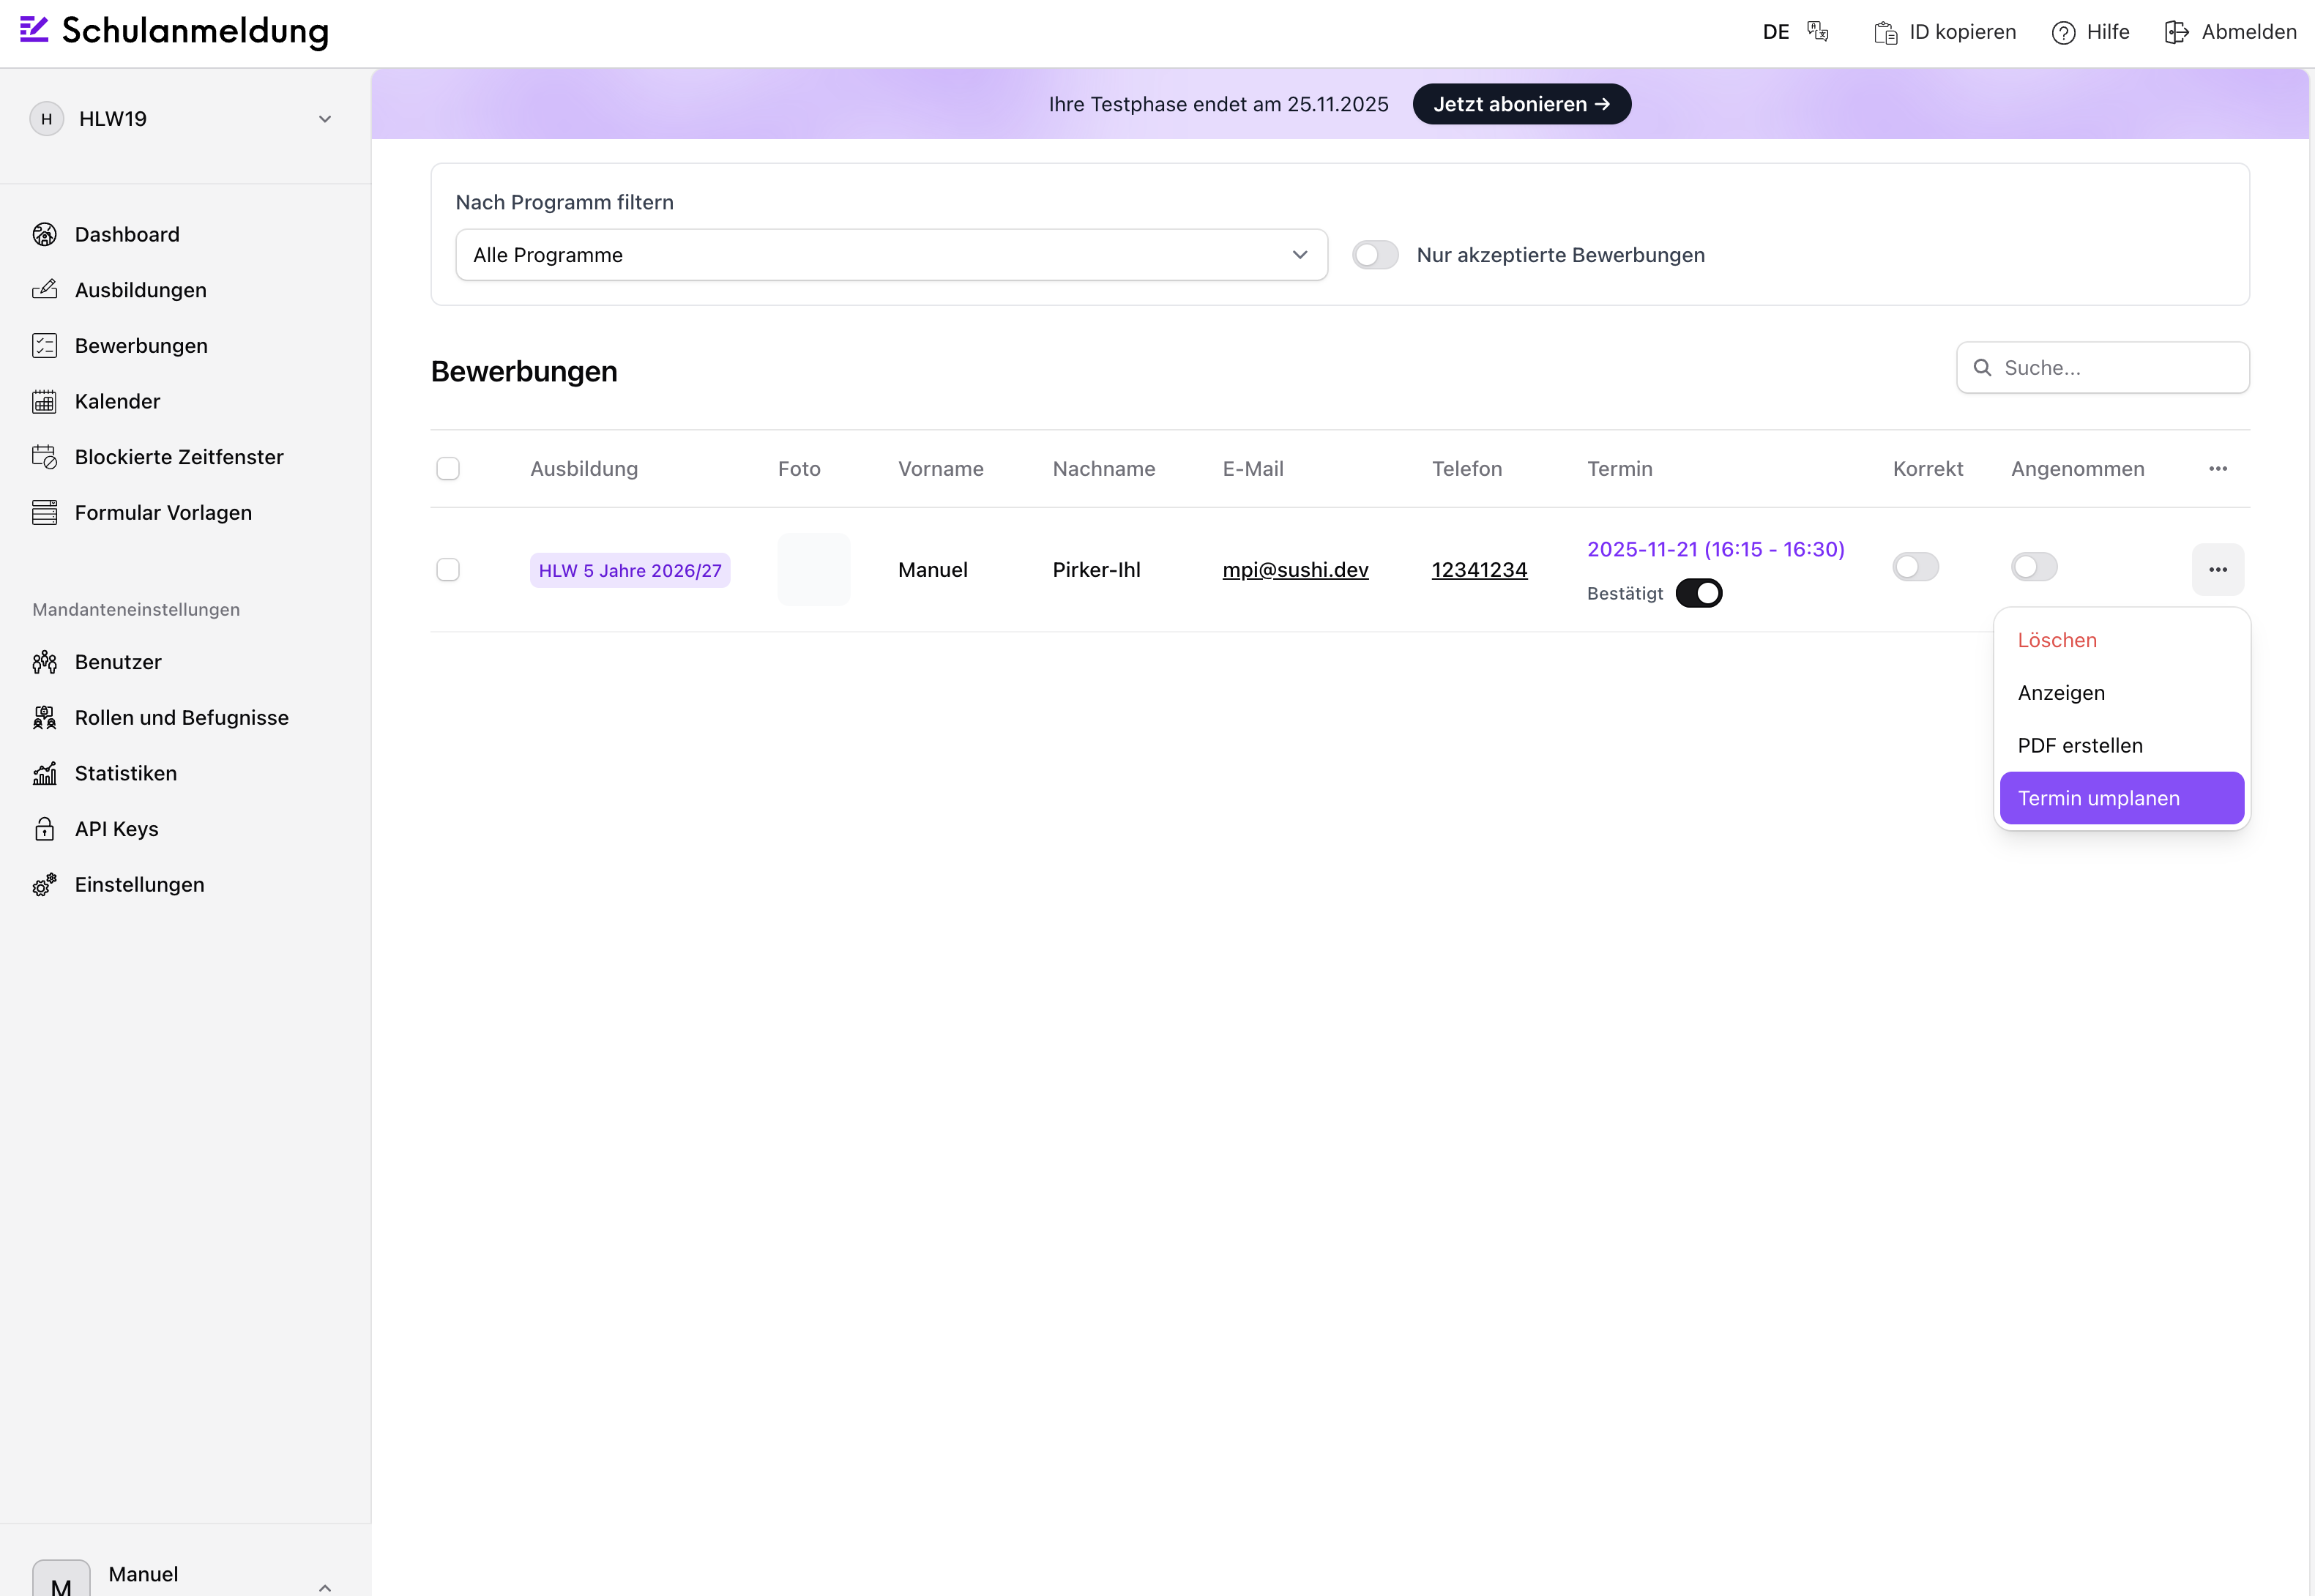This screenshot has height=1596, width=2315.
Task: Select Termin umplanen menu entry
Action: 2121,798
